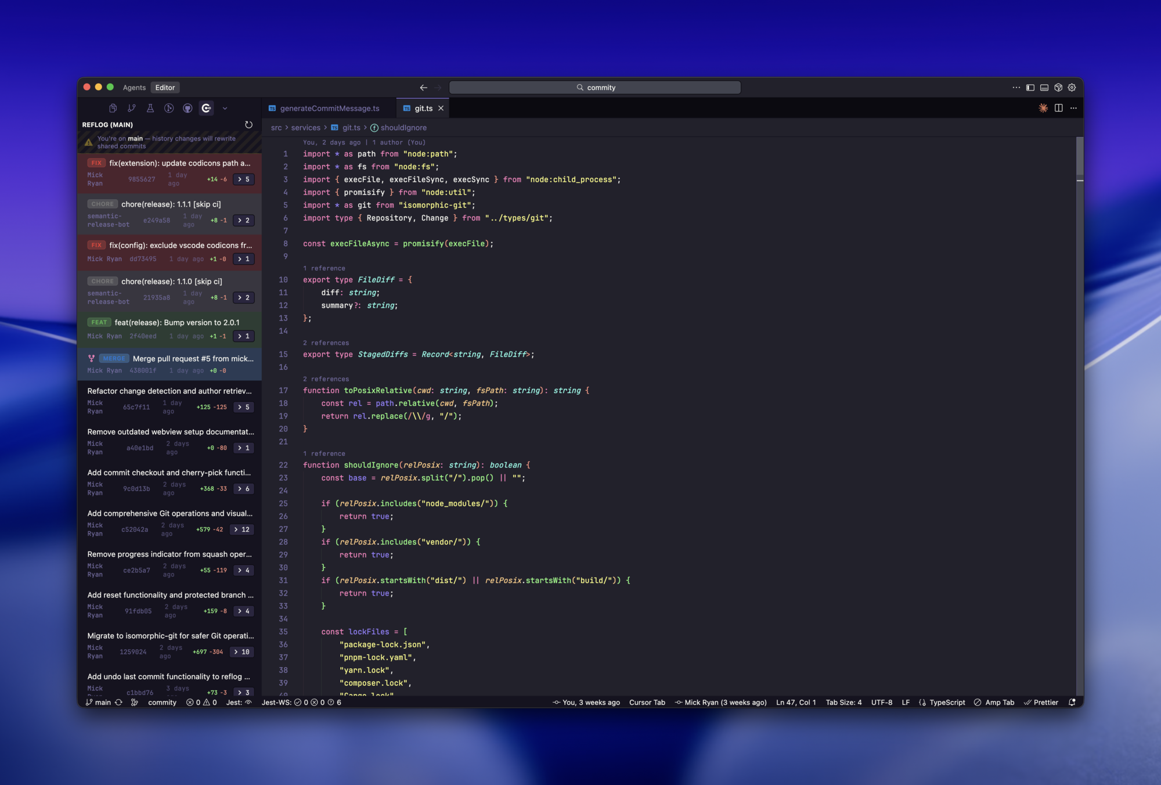
Task: Open the GitHub sidebar view icon
Action: [x=188, y=108]
